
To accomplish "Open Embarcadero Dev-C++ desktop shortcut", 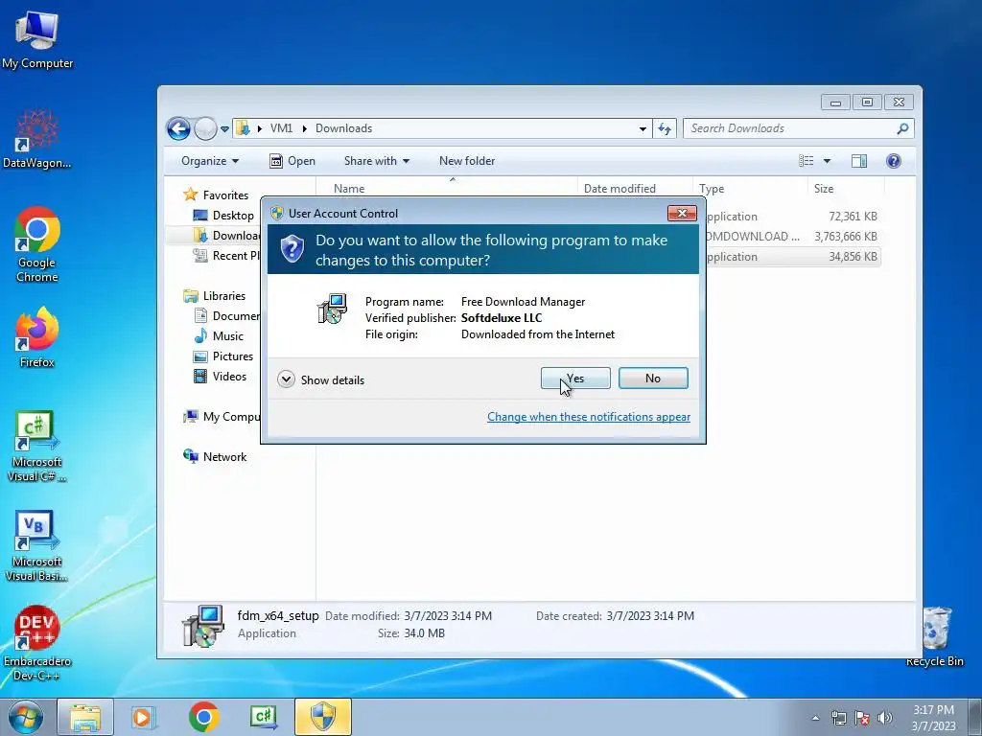I will pyautogui.click(x=37, y=643).
